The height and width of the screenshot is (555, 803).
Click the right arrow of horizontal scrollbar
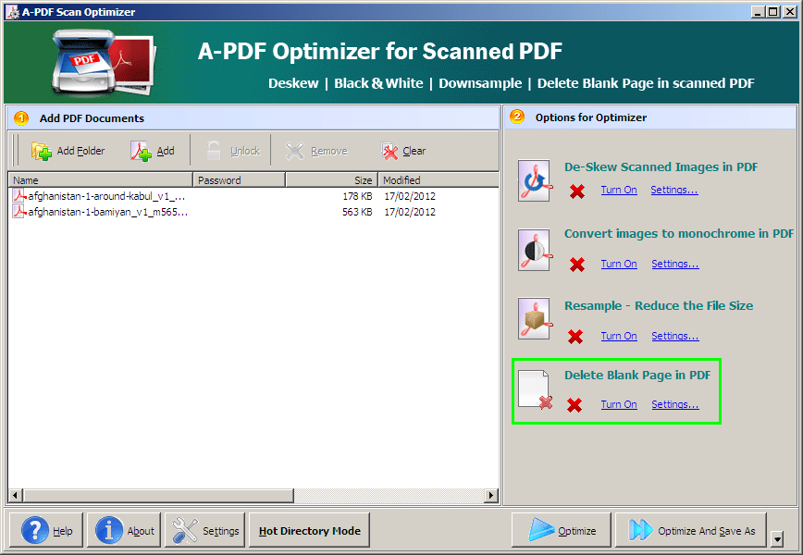pyautogui.click(x=491, y=495)
